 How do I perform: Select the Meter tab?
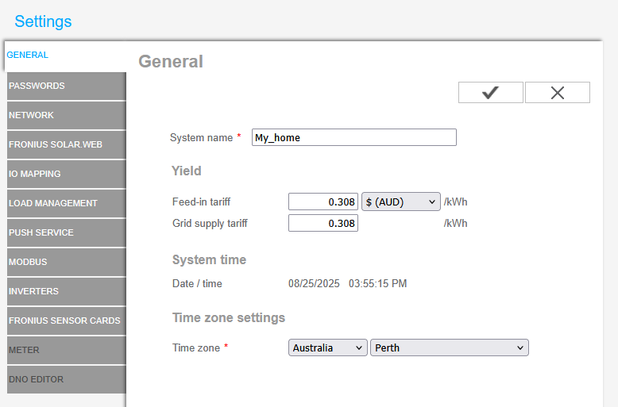click(66, 350)
